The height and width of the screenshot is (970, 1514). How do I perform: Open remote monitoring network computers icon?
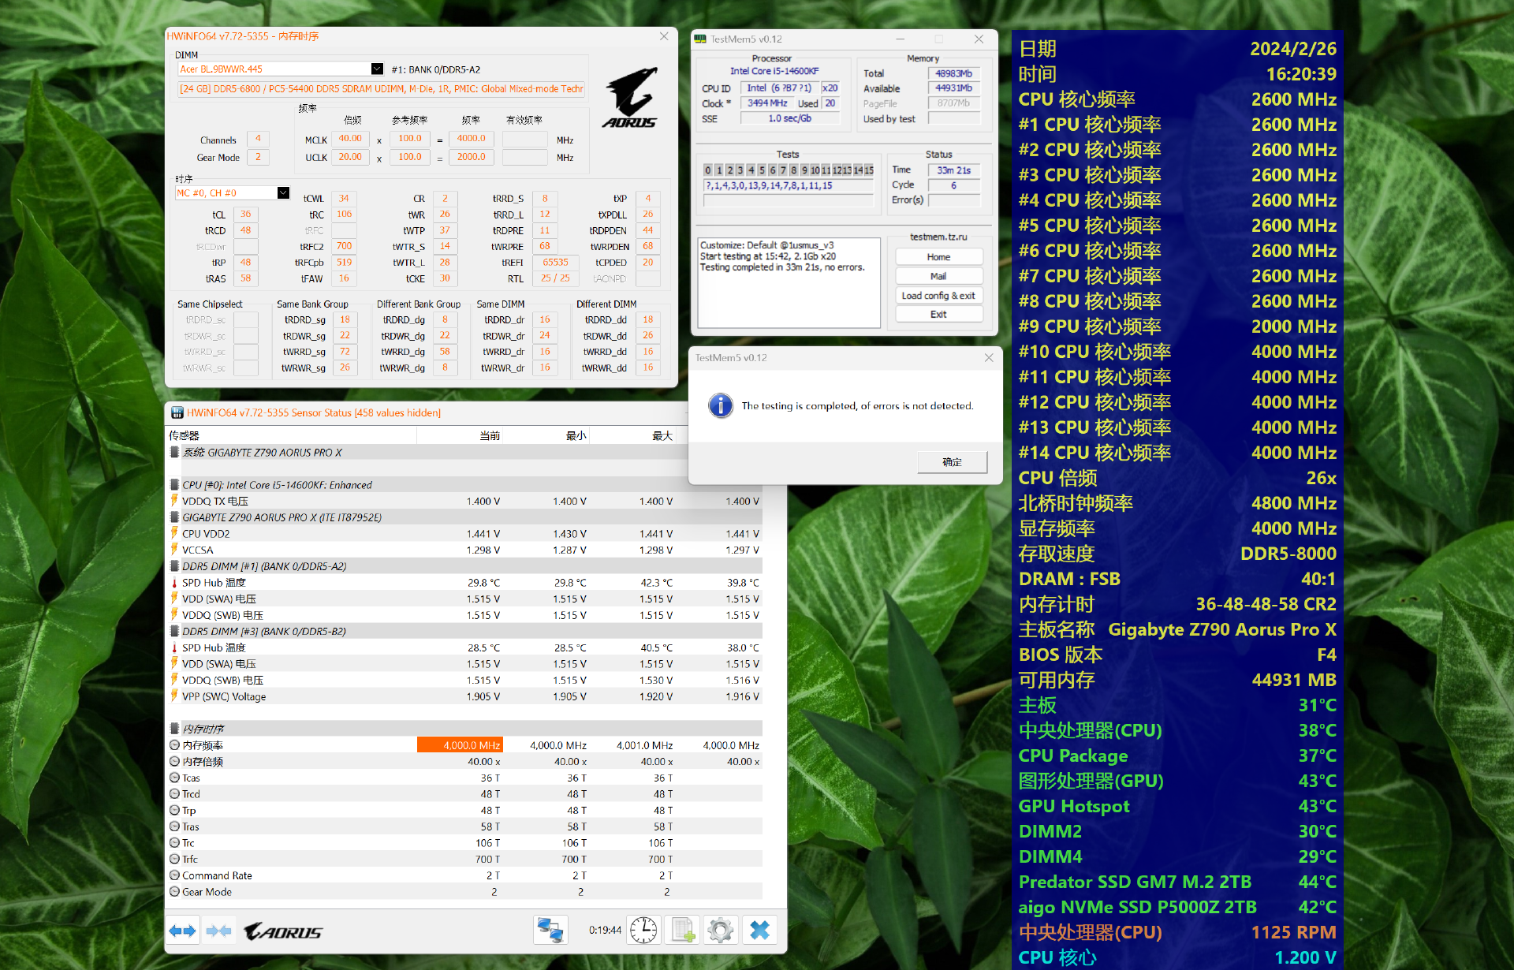pos(550,931)
